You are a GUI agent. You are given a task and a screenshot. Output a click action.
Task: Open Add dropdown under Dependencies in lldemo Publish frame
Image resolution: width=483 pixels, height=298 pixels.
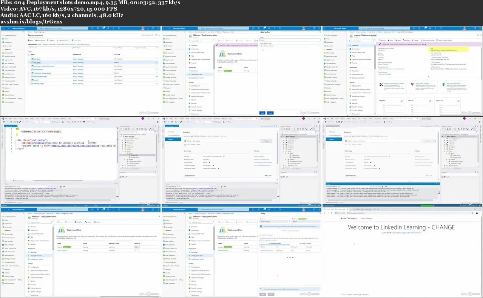268,175
